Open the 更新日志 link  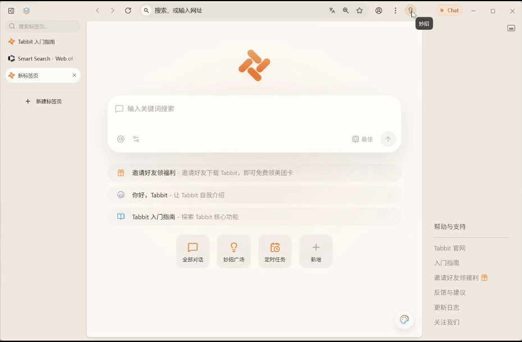coord(446,307)
